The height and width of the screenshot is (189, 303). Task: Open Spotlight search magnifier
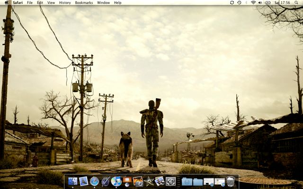coord(296,2)
